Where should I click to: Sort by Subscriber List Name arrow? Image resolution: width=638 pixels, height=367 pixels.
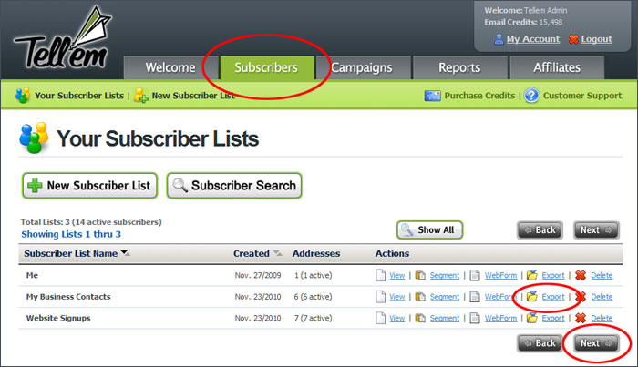(x=126, y=253)
